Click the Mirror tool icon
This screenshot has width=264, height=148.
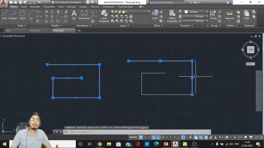[52, 16]
